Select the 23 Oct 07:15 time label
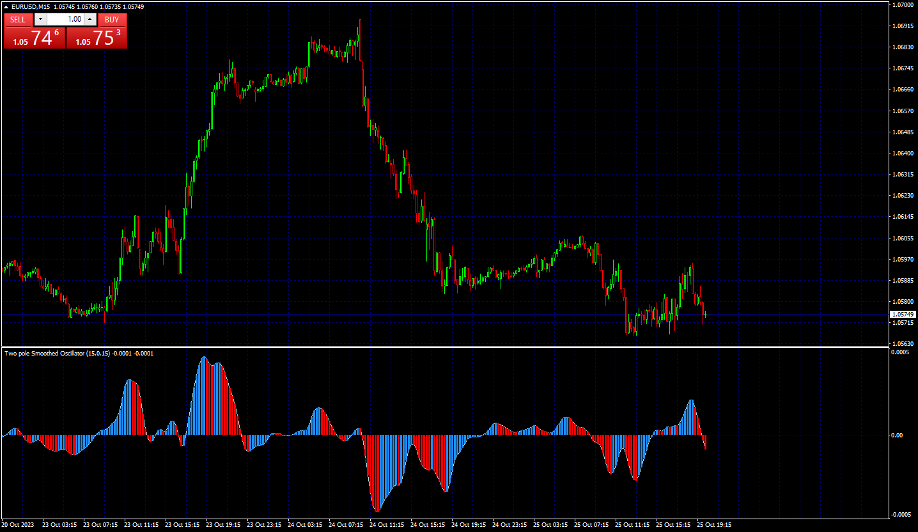 click(100, 525)
